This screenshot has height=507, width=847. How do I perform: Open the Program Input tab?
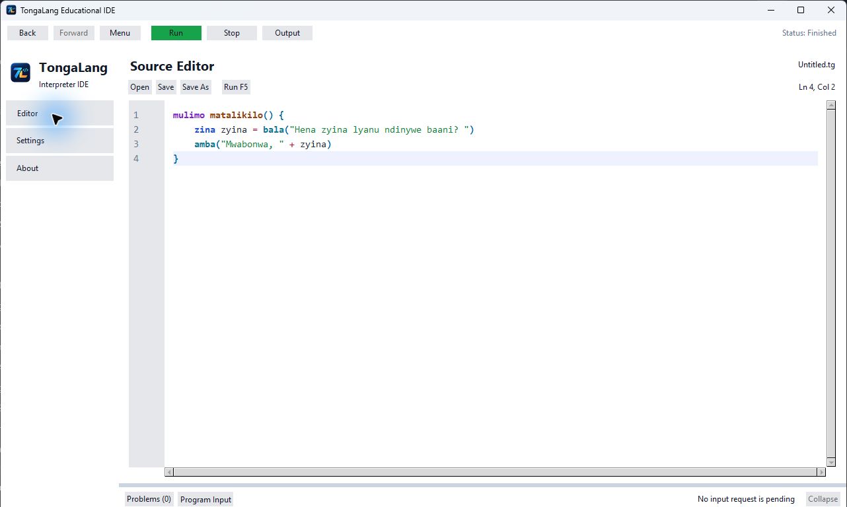(205, 499)
